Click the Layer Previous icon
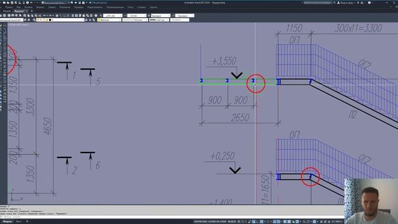 (90, 20)
